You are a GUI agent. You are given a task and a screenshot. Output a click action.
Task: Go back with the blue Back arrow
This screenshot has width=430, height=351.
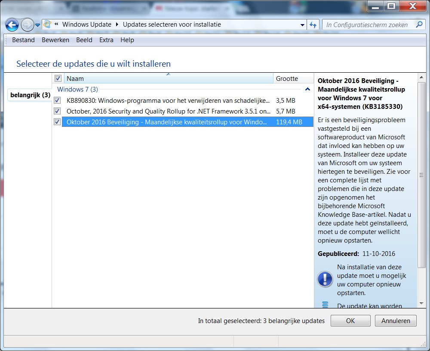(12, 25)
